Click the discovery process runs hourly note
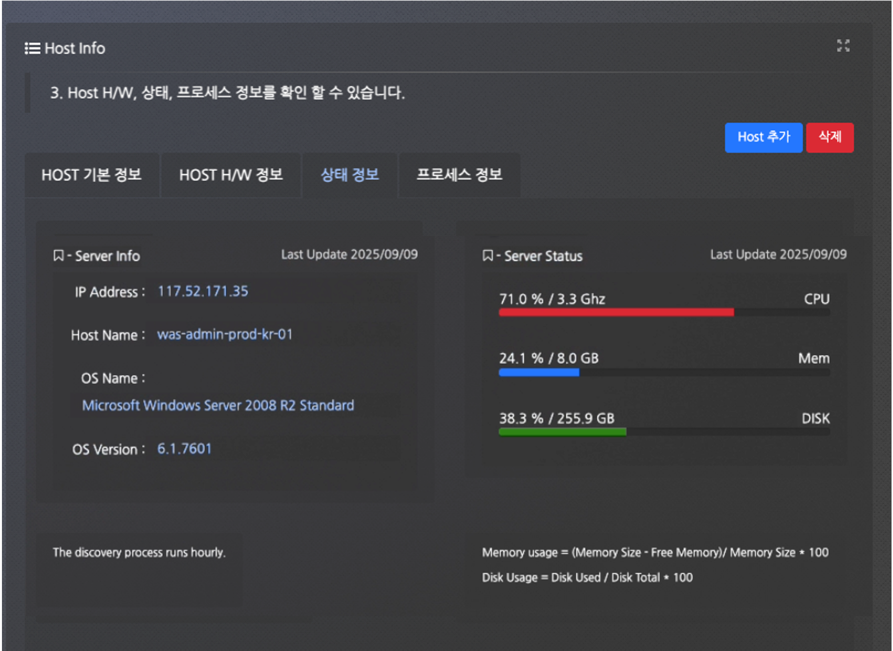 [x=139, y=552]
